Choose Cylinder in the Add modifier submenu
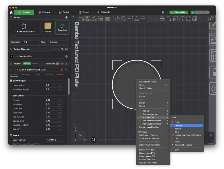The image size is (224, 169). pos(187,125)
